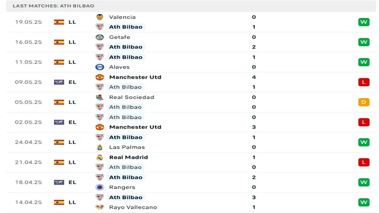Open the Real Madrid team link
The width and height of the screenshot is (379, 213).
coord(128,157)
